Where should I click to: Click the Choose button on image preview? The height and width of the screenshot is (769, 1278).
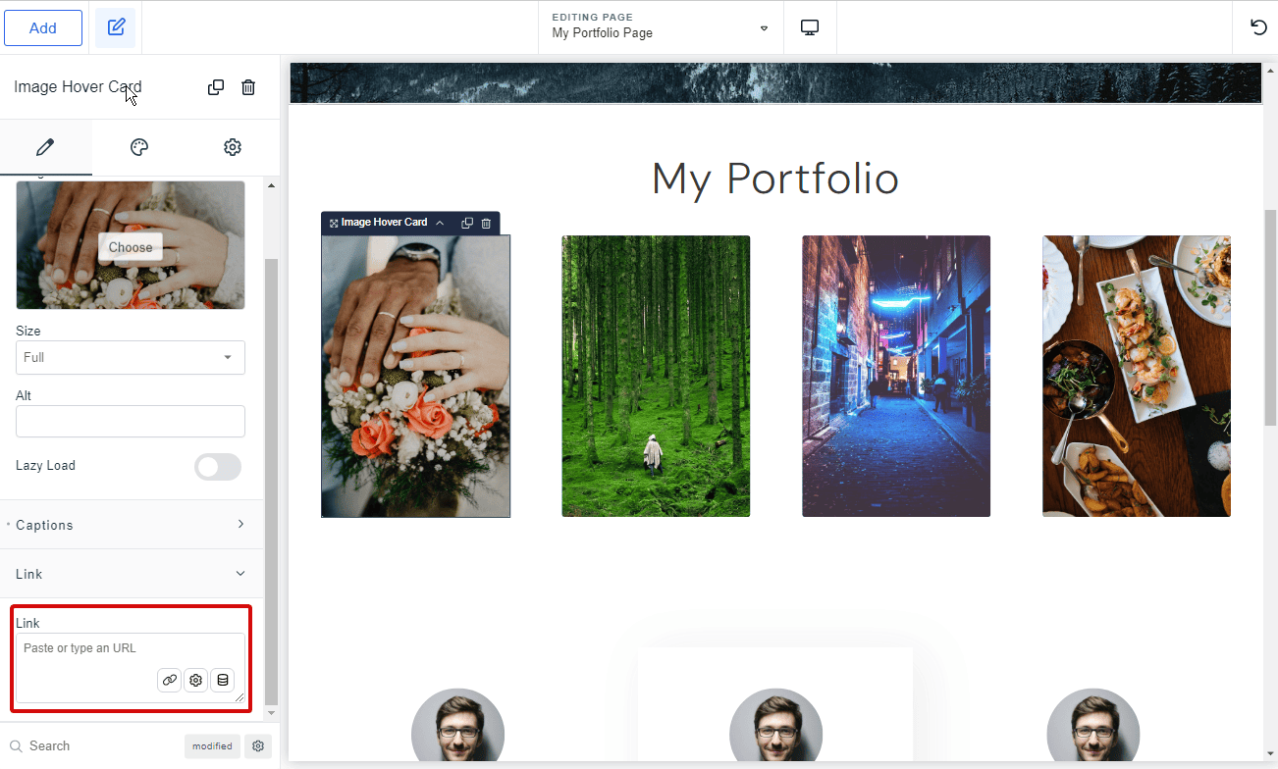coord(131,247)
